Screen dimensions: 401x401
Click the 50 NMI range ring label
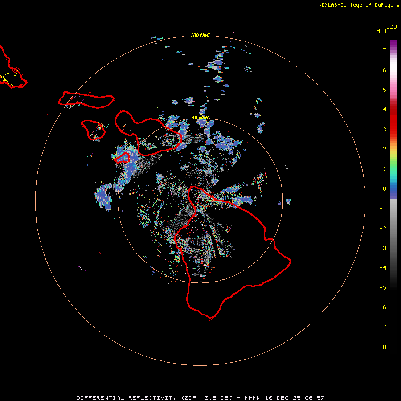[x=200, y=118]
